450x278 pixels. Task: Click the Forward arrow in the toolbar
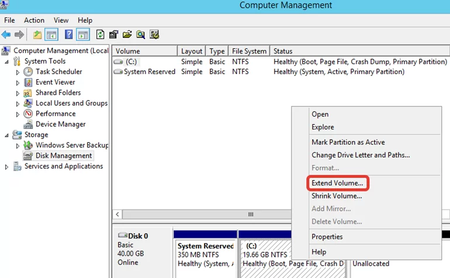point(19,35)
